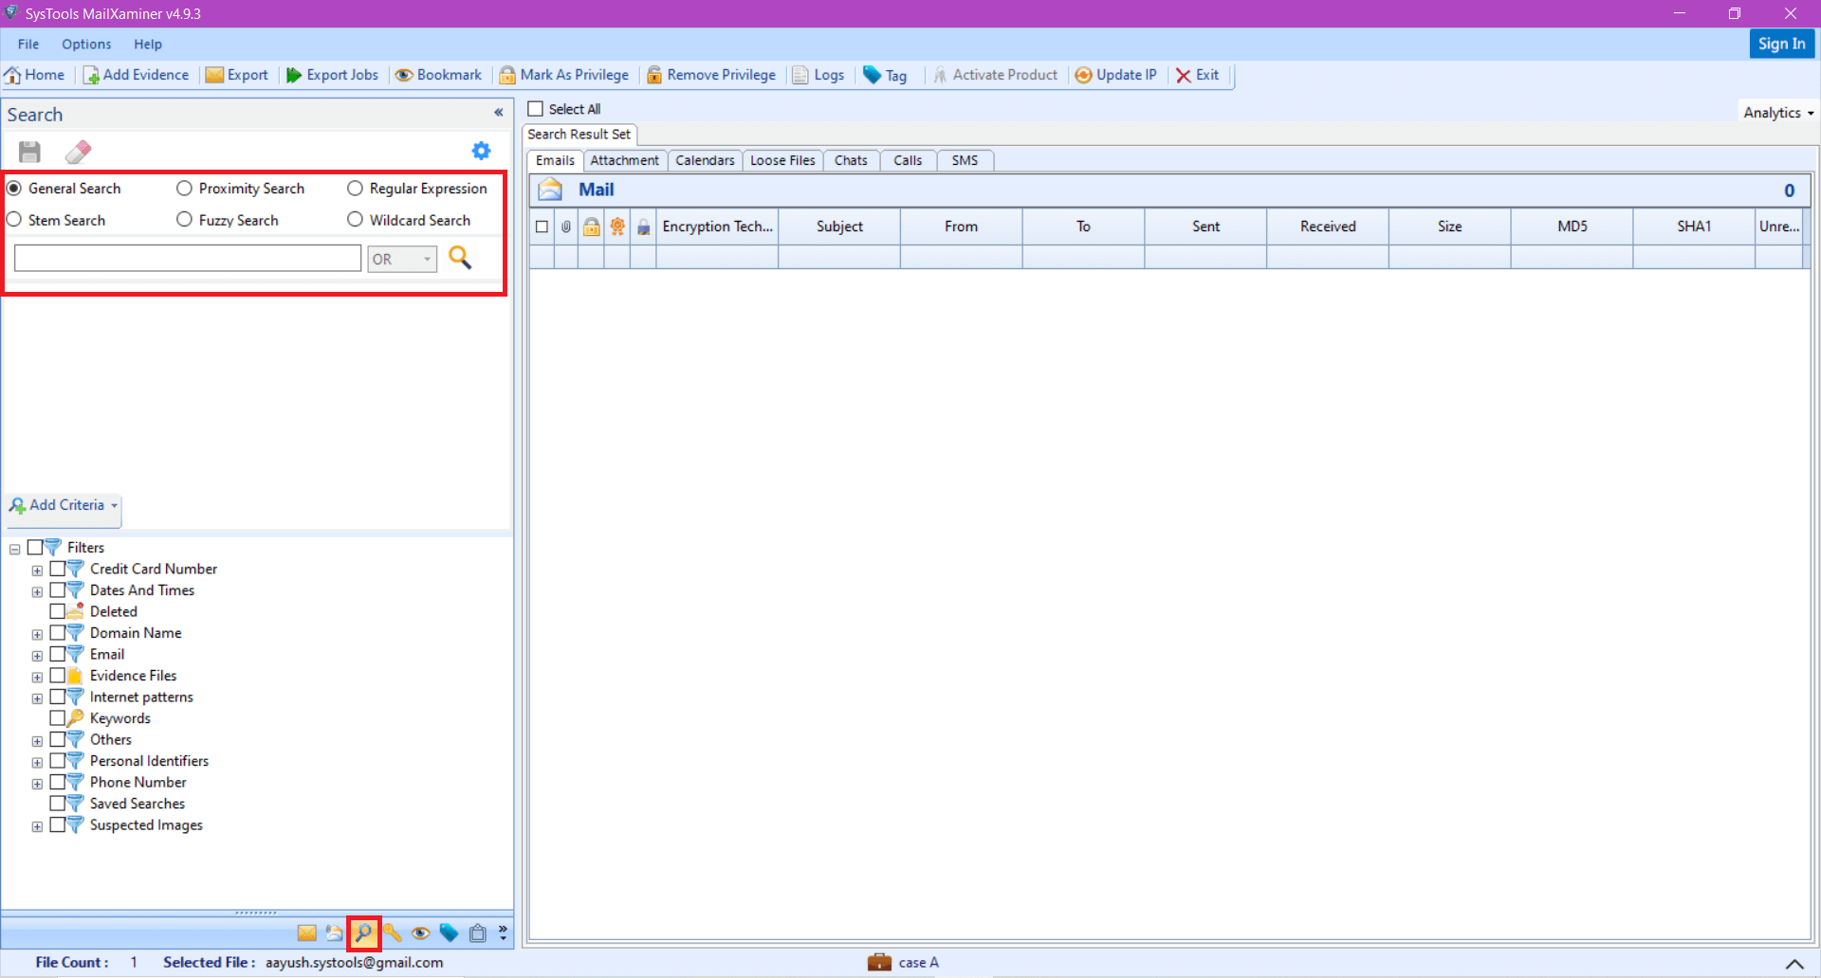Expand Phone Number filter node
Image resolution: width=1821 pixels, height=978 pixels.
pos(37,784)
